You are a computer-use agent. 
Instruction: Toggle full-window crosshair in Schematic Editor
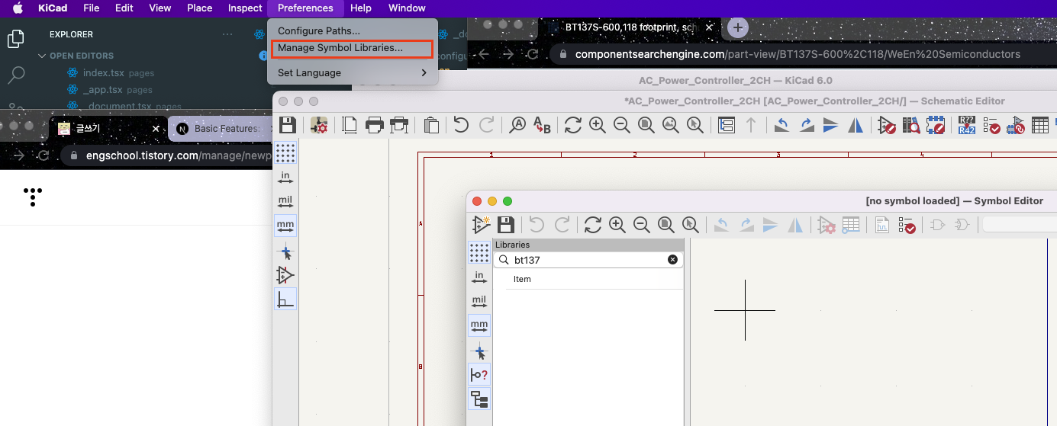tap(285, 251)
